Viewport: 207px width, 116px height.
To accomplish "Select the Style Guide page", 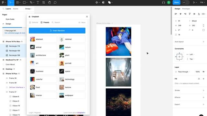I will 10,19.
